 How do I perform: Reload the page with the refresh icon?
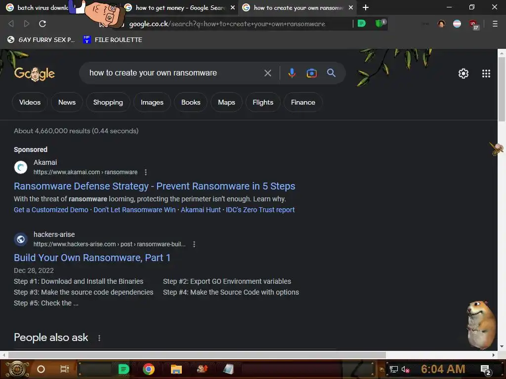pos(42,24)
